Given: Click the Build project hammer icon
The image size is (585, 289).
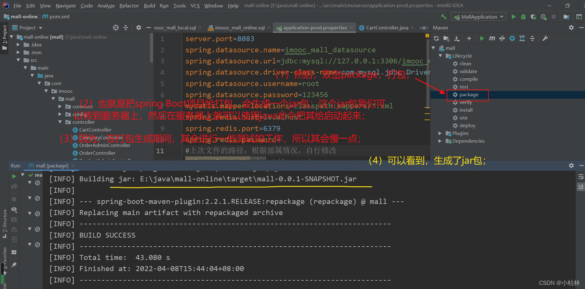Looking at the screenshot, I should pos(443,17).
